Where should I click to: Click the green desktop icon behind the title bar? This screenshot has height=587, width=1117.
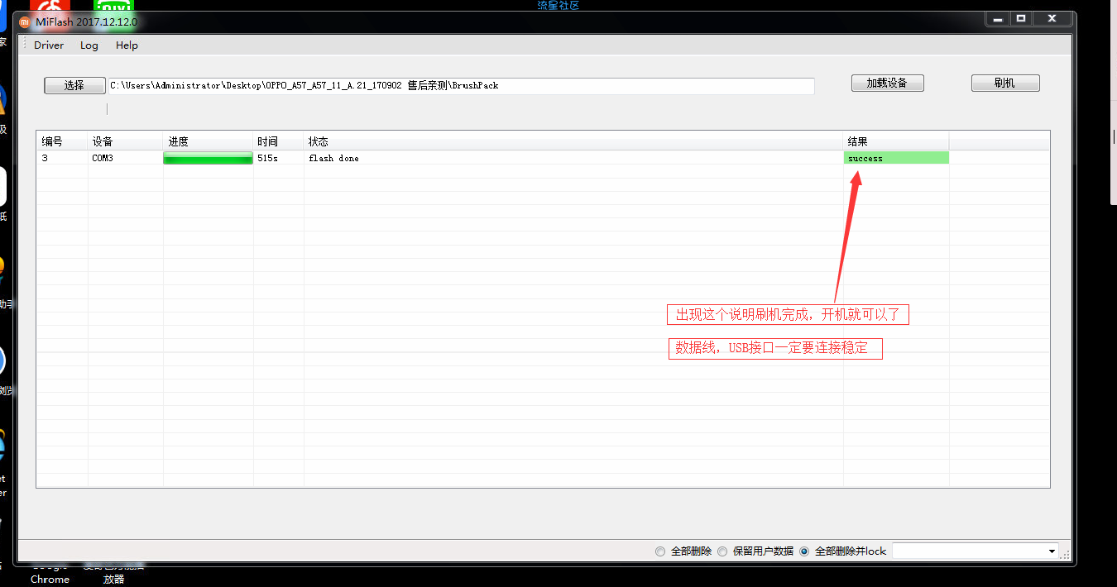point(113,7)
